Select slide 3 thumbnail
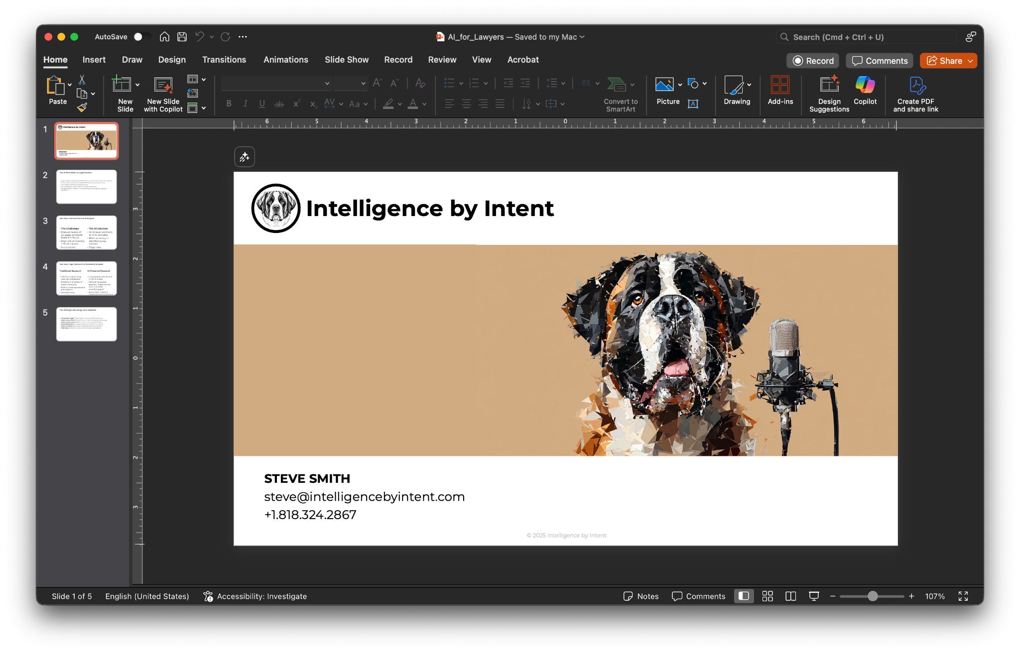The height and width of the screenshot is (653, 1020). click(87, 232)
